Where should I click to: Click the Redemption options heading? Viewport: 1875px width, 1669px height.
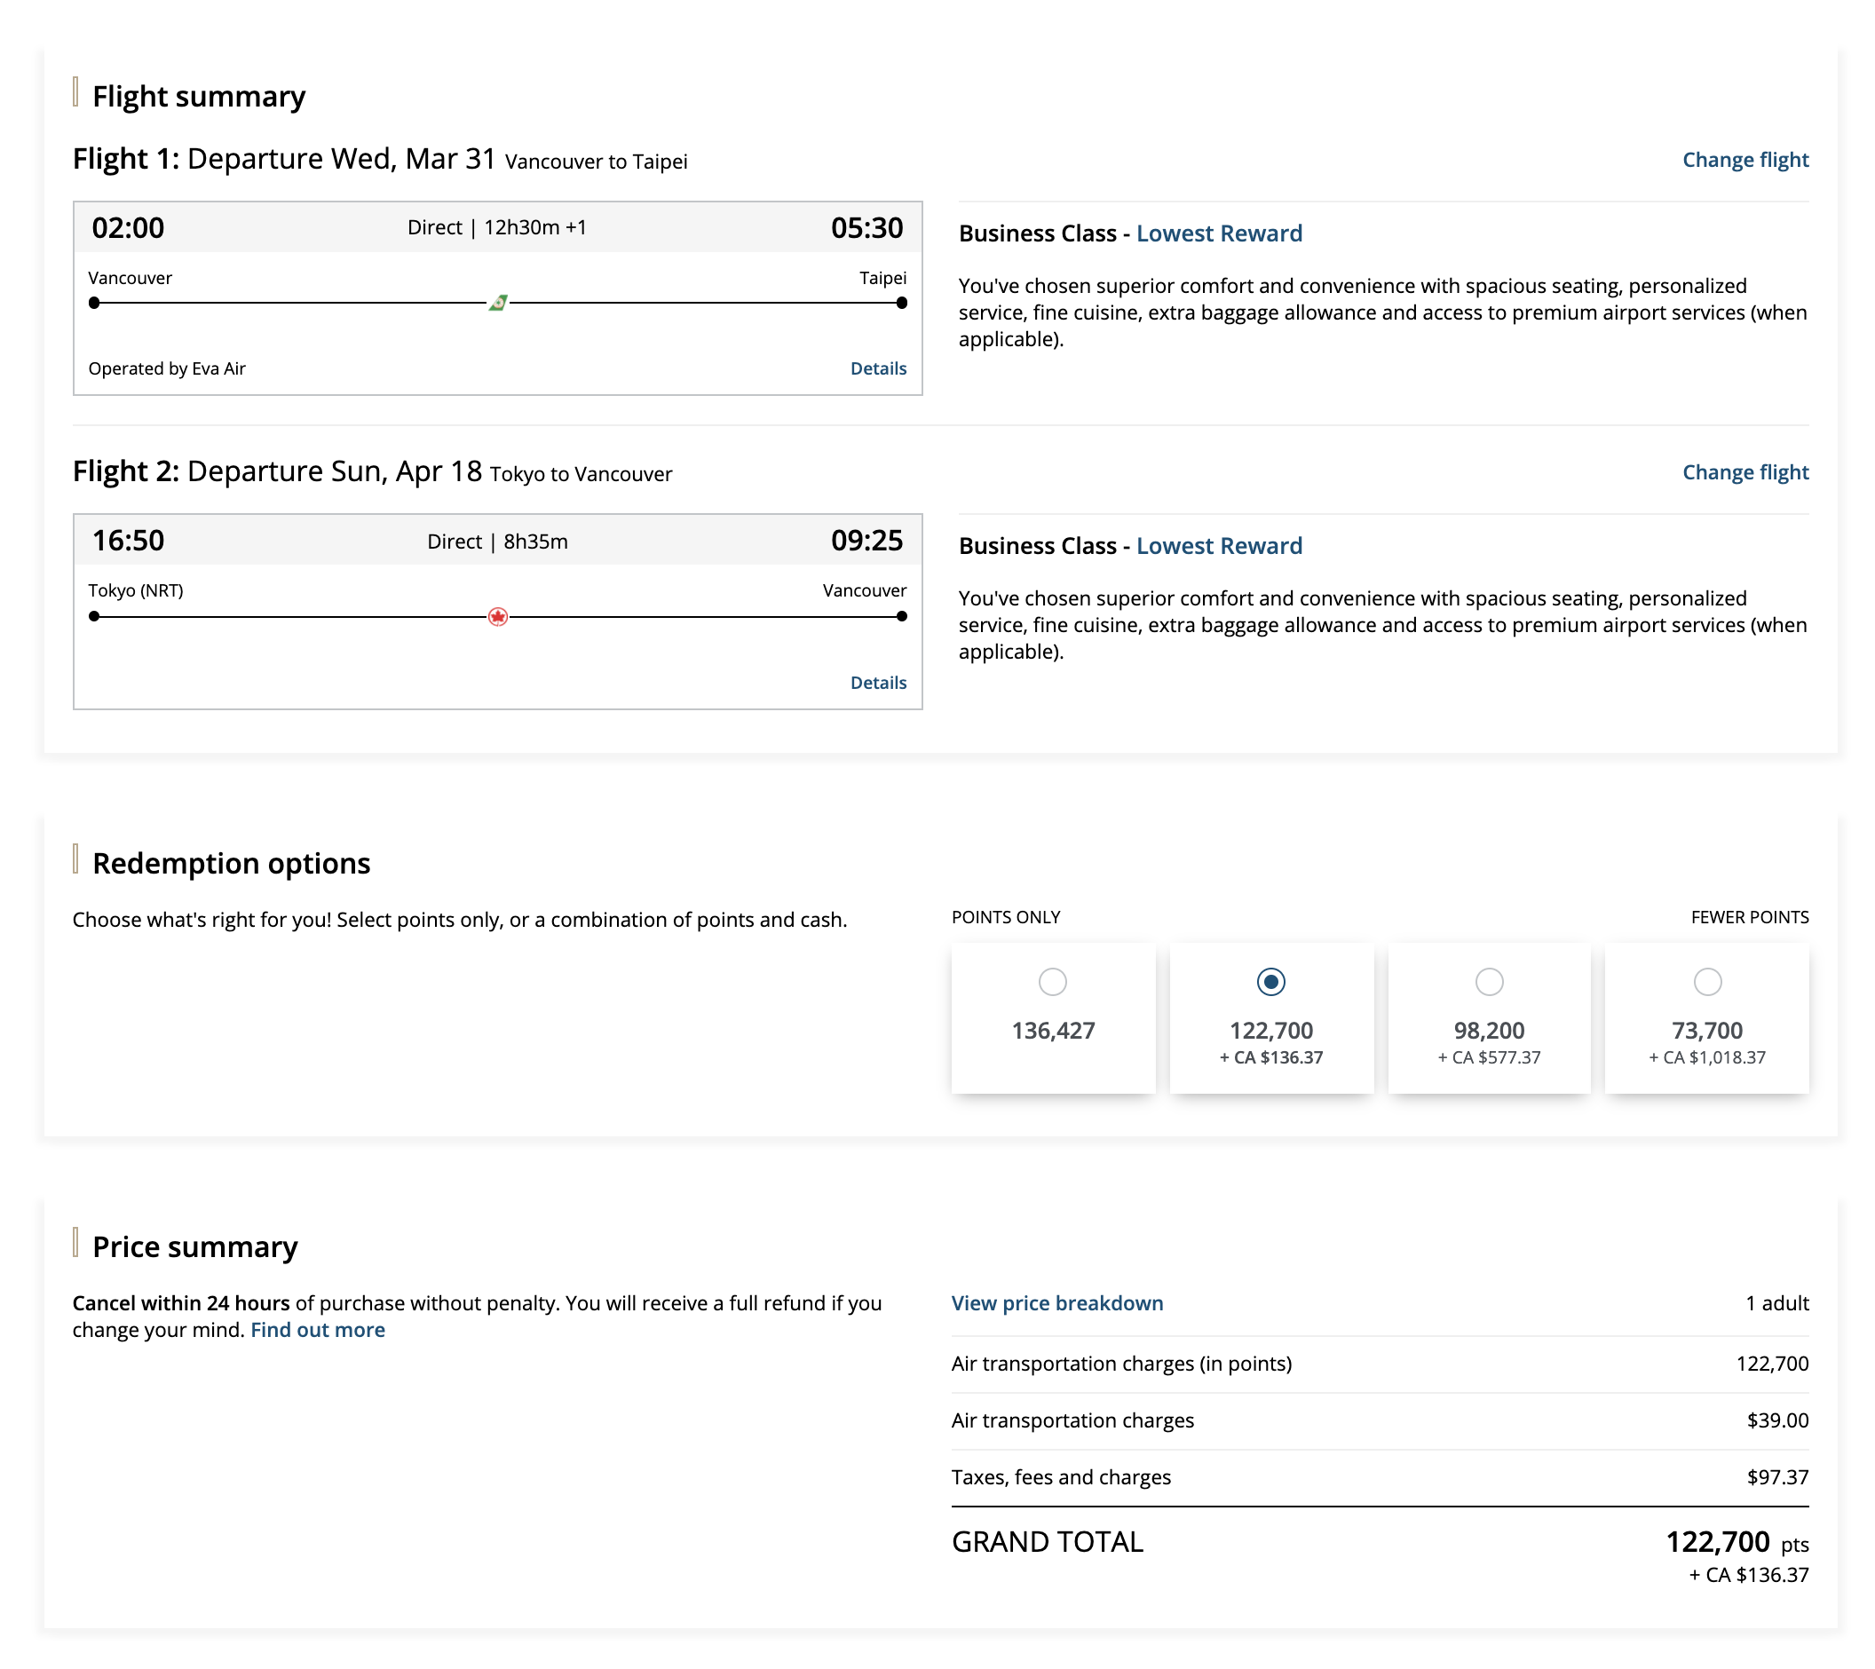point(231,863)
